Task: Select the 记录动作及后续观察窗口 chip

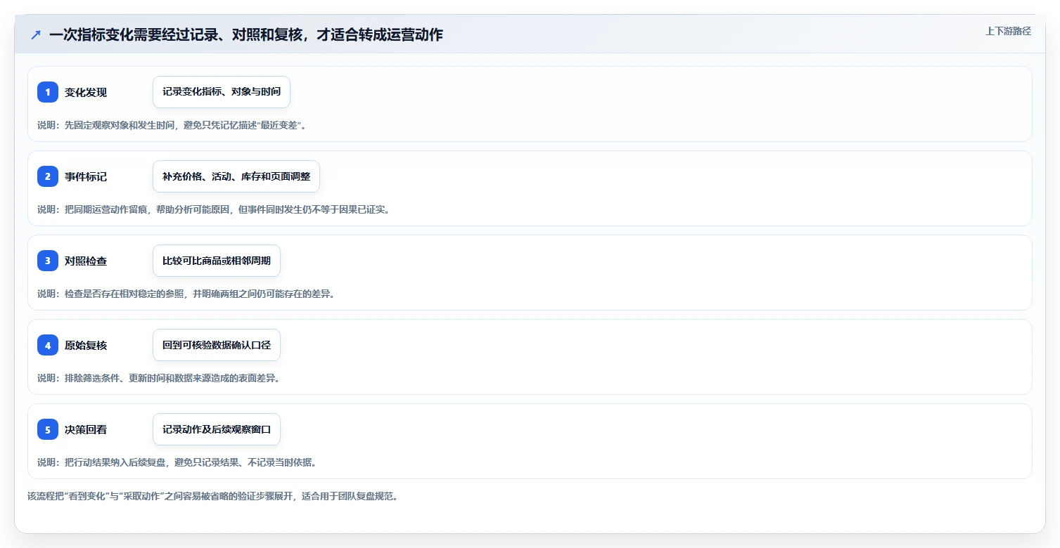Action: tap(217, 429)
